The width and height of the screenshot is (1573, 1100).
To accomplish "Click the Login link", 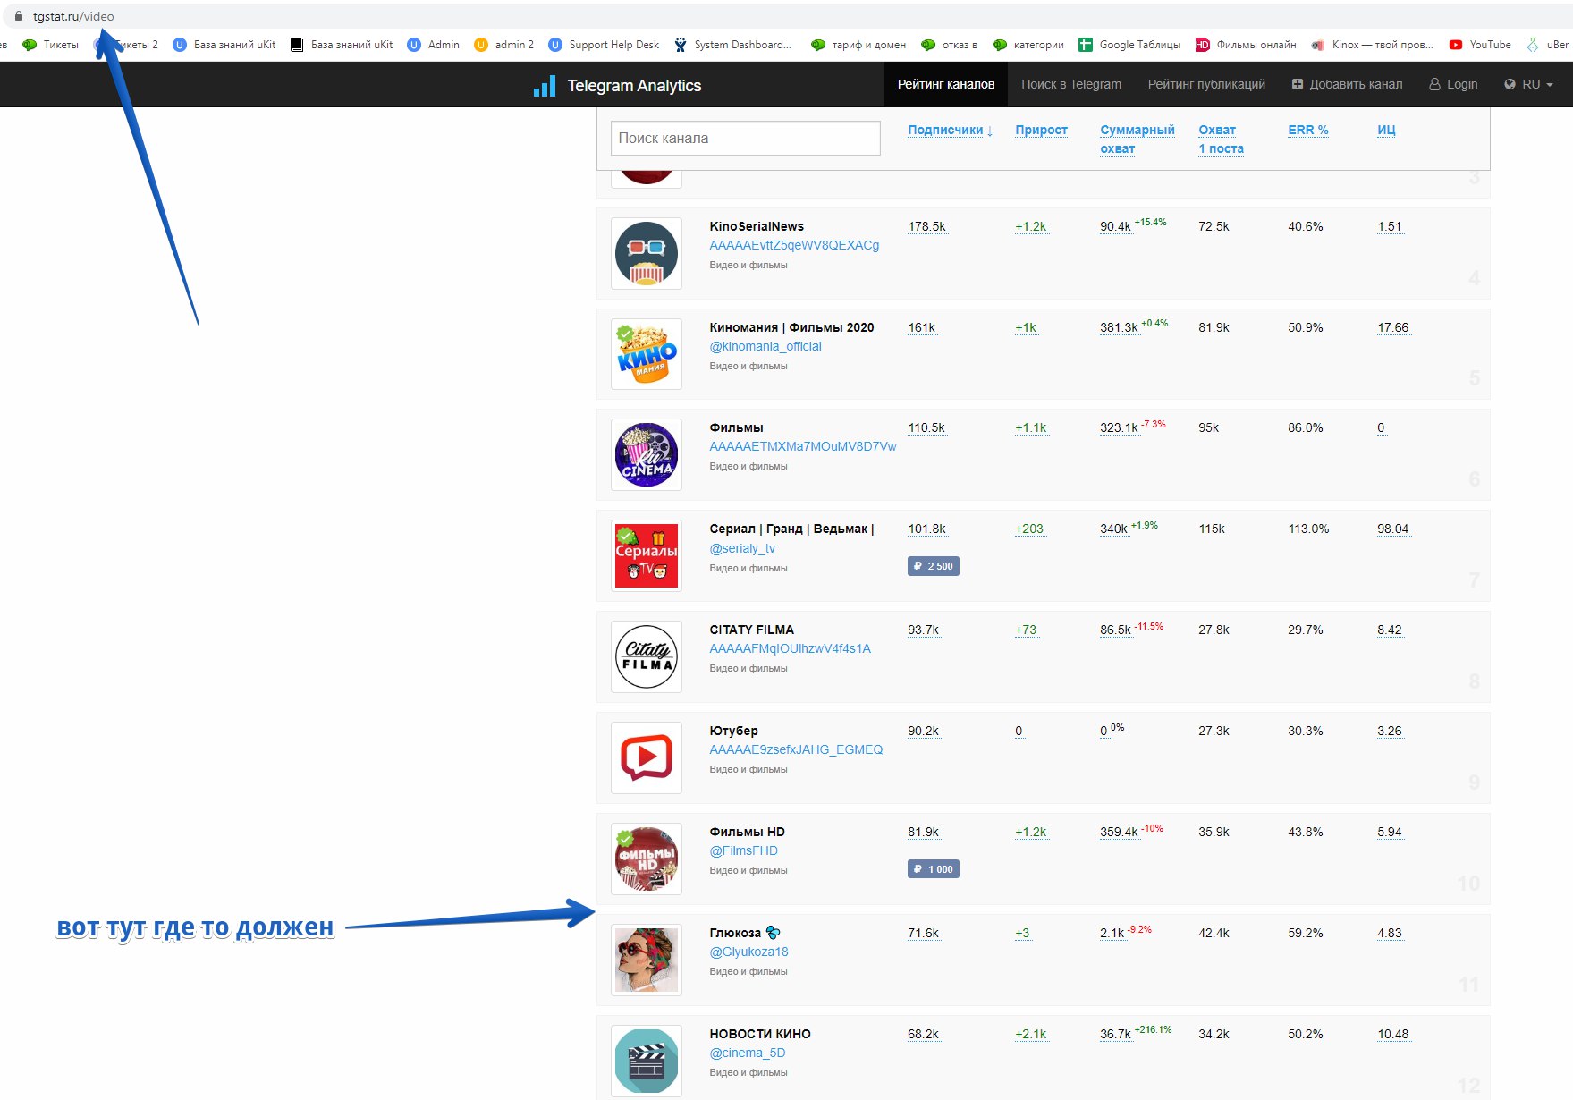I will click(1453, 84).
